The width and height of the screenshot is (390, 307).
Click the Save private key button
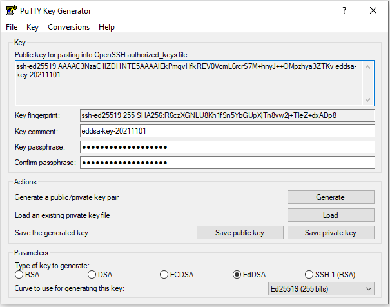pos(330,233)
